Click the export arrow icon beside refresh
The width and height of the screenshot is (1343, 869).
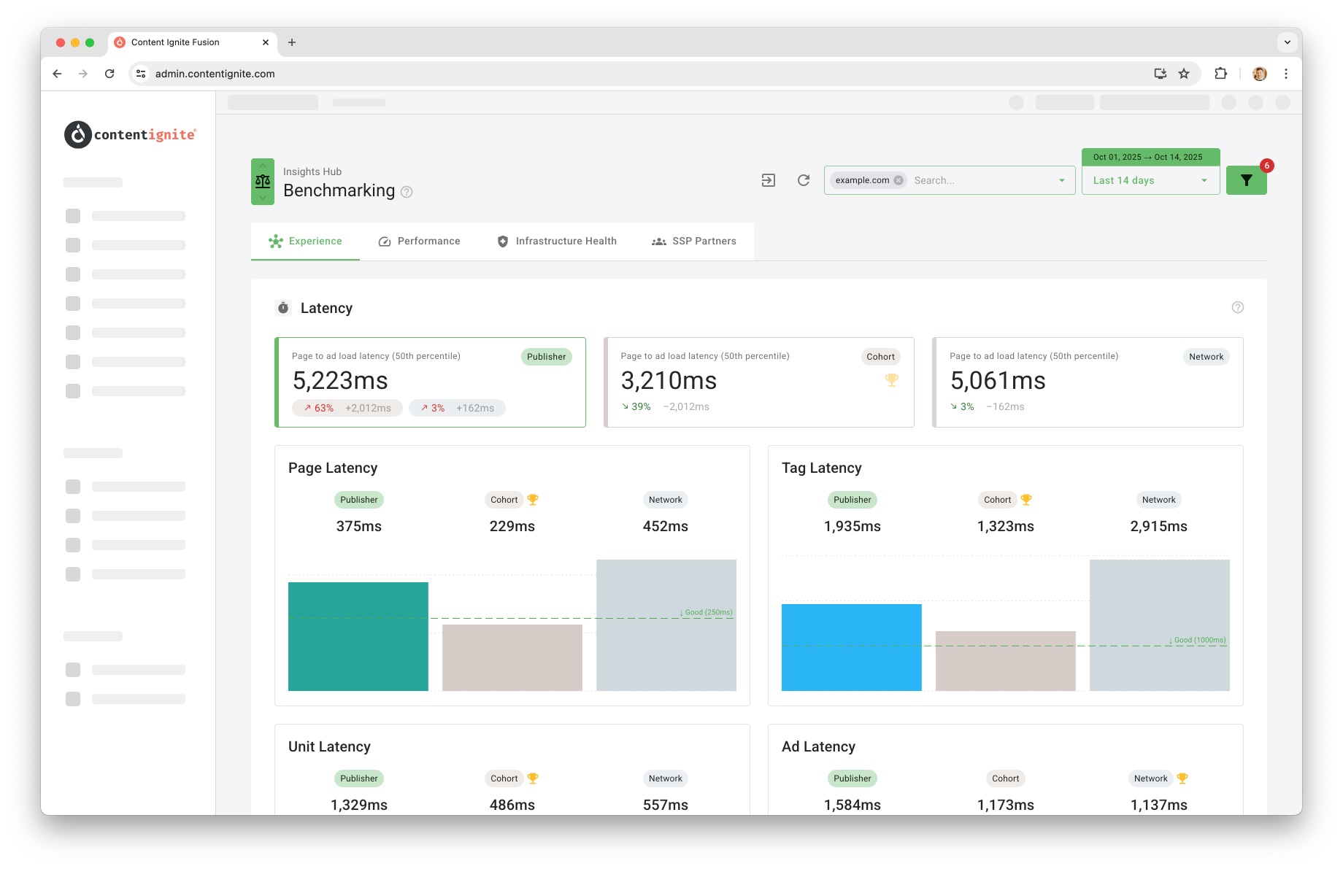768,180
